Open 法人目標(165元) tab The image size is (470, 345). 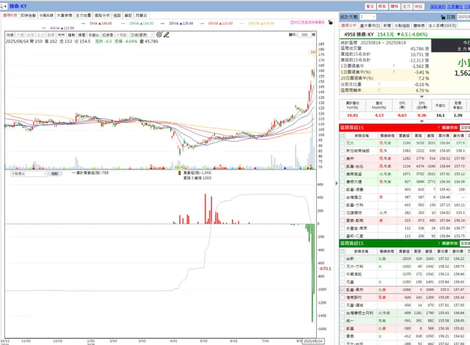pyautogui.click(x=442, y=26)
